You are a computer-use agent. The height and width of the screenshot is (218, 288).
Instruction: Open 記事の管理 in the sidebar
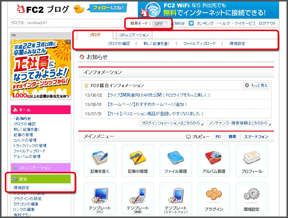pyautogui.click(x=23, y=135)
